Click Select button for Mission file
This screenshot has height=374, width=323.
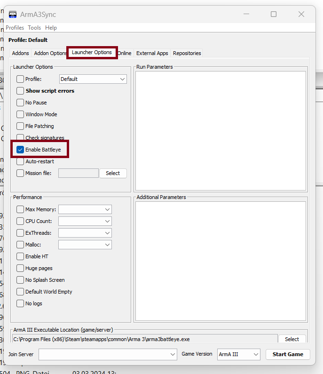pyautogui.click(x=113, y=173)
